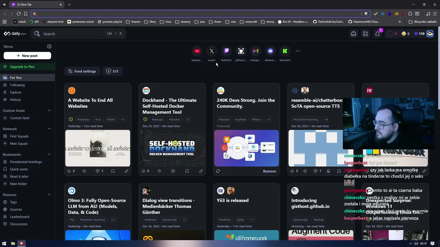Create a Custom feed
440x247 pixels.
27,118
